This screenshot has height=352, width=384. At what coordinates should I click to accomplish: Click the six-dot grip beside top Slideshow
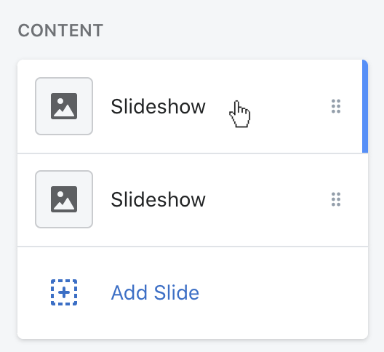click(x=336, y=106)
